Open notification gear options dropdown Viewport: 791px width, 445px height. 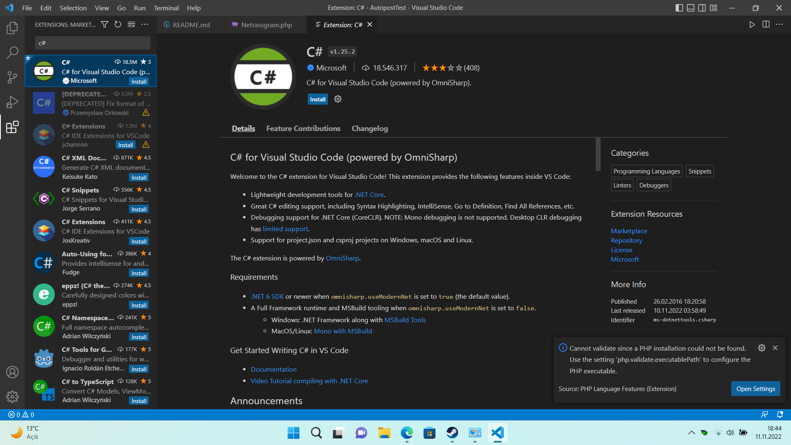[762, 348]
